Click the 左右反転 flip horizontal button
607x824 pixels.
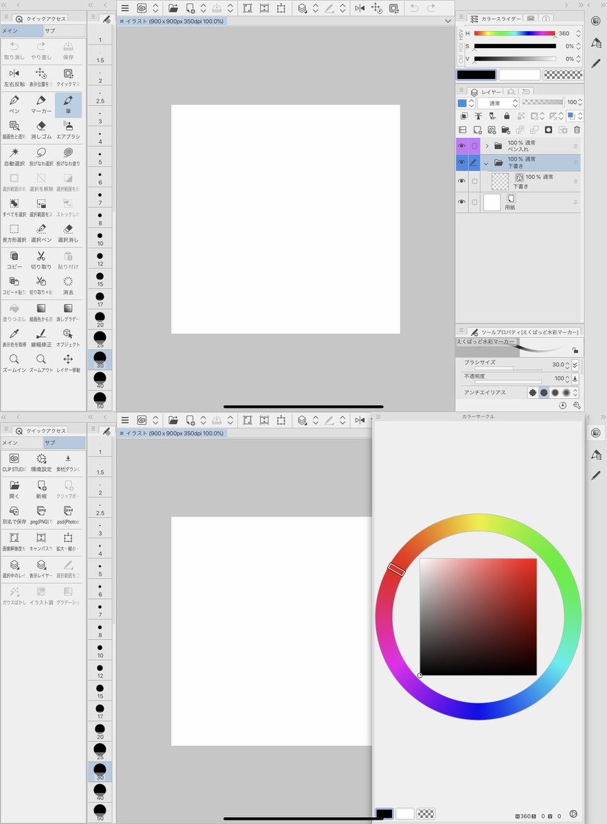[14, 78]
